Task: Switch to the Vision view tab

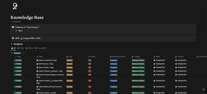Action: point(20,48)
